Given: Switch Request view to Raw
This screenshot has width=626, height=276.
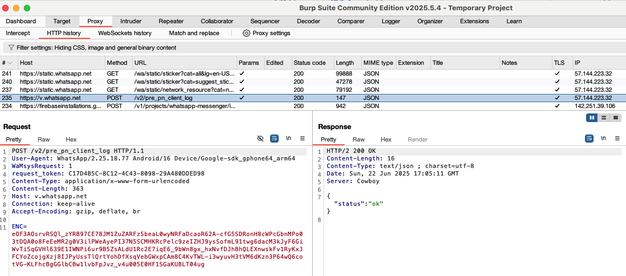Looking at the screenshot, I should coord(44,139).
